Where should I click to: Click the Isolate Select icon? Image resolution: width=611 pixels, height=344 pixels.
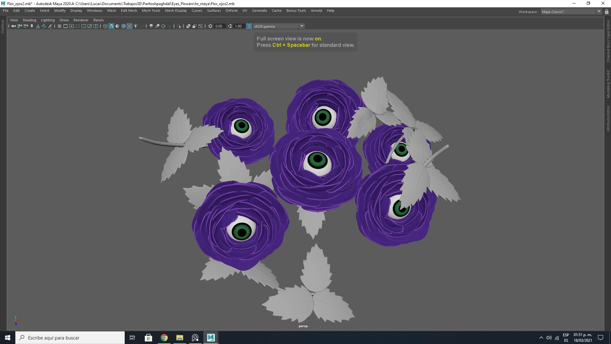click(x=179, y=26)
